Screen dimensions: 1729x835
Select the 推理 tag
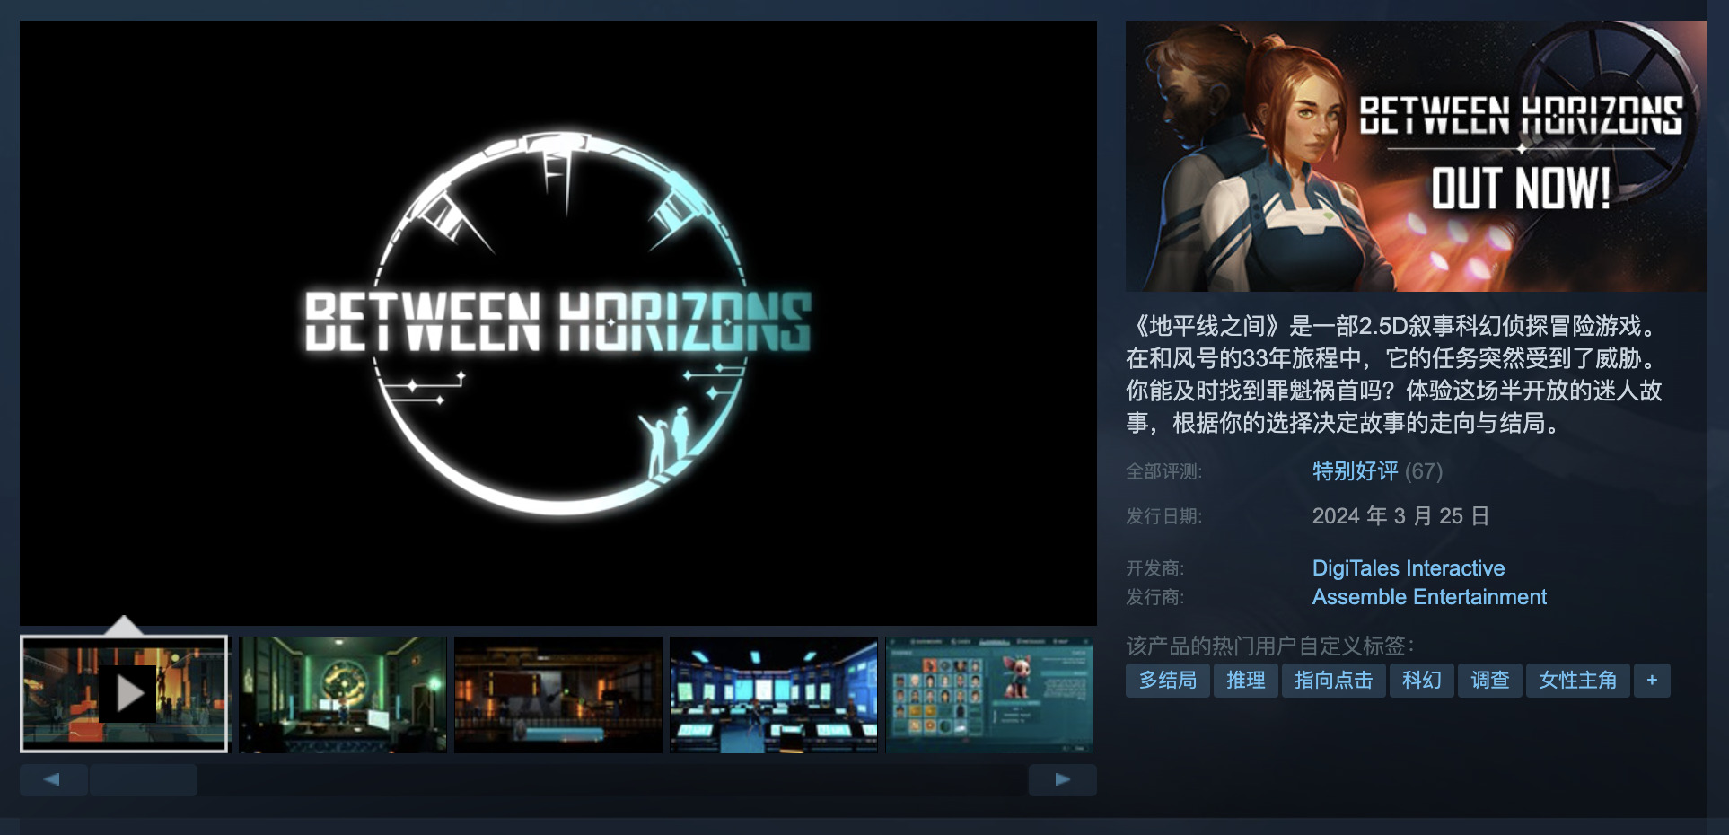click(1245, 681)
